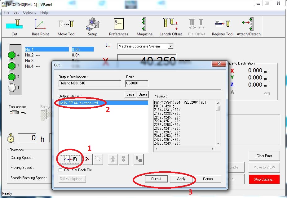Click preview line PU184,4231;
287x198 pixels.
164,106
